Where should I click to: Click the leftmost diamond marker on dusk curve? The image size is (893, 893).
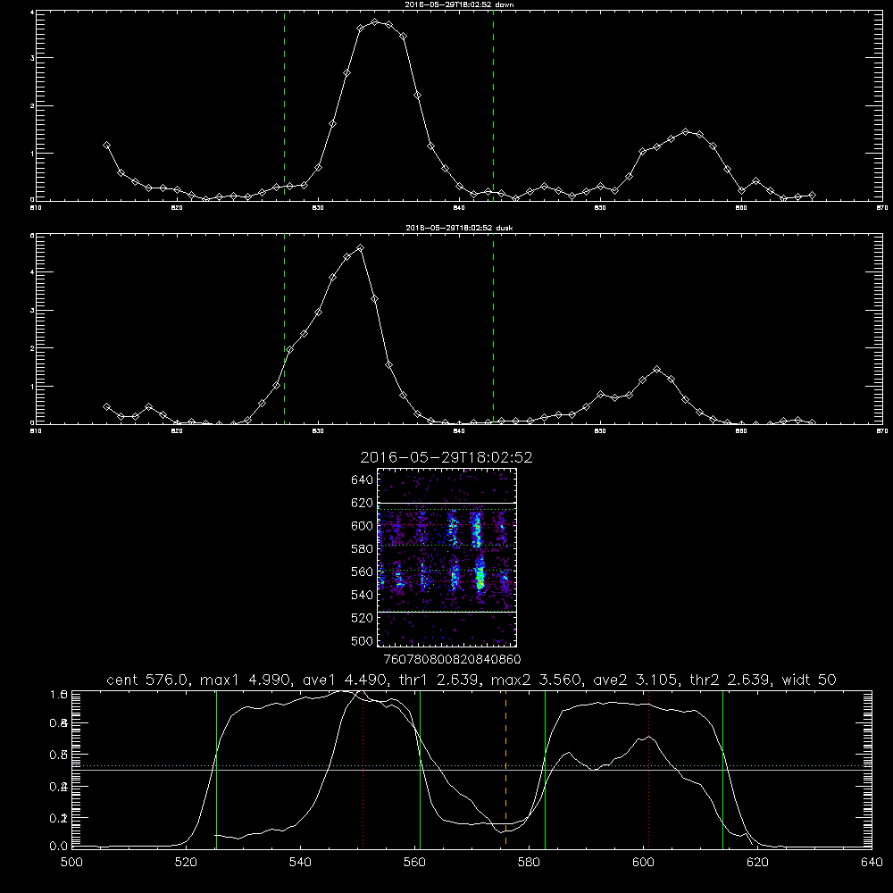click(106, 406)
